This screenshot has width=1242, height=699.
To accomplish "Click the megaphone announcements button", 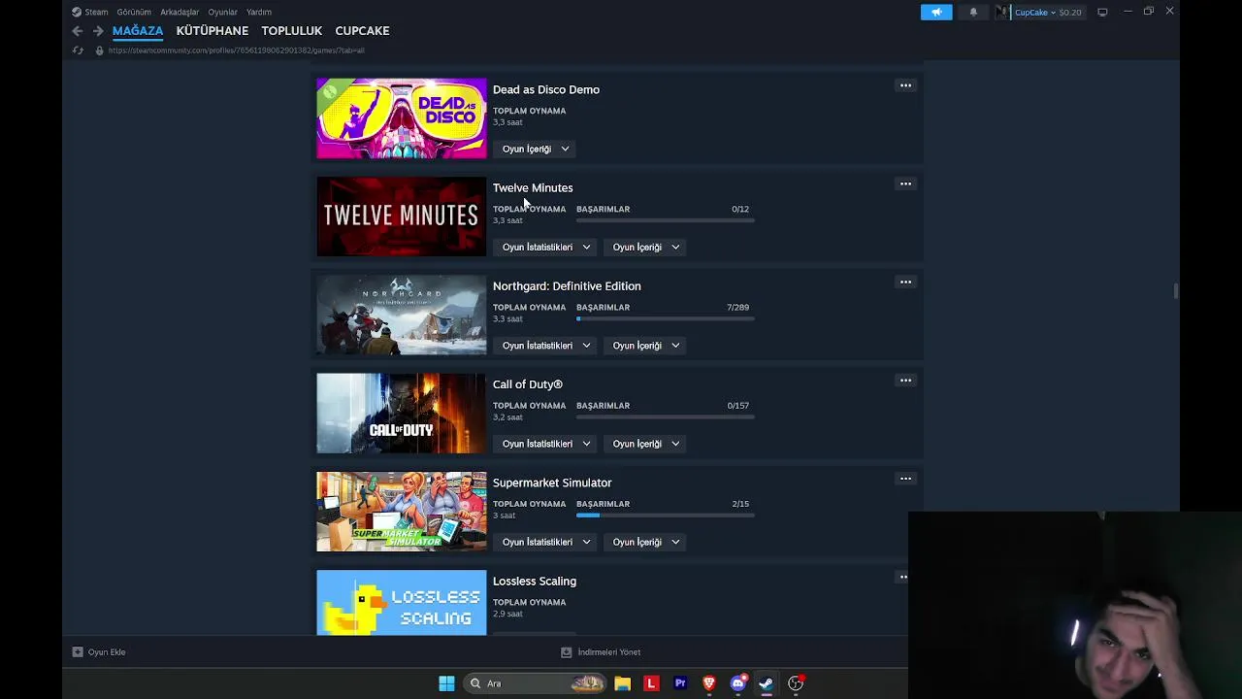I will click(x=936, y=12).
